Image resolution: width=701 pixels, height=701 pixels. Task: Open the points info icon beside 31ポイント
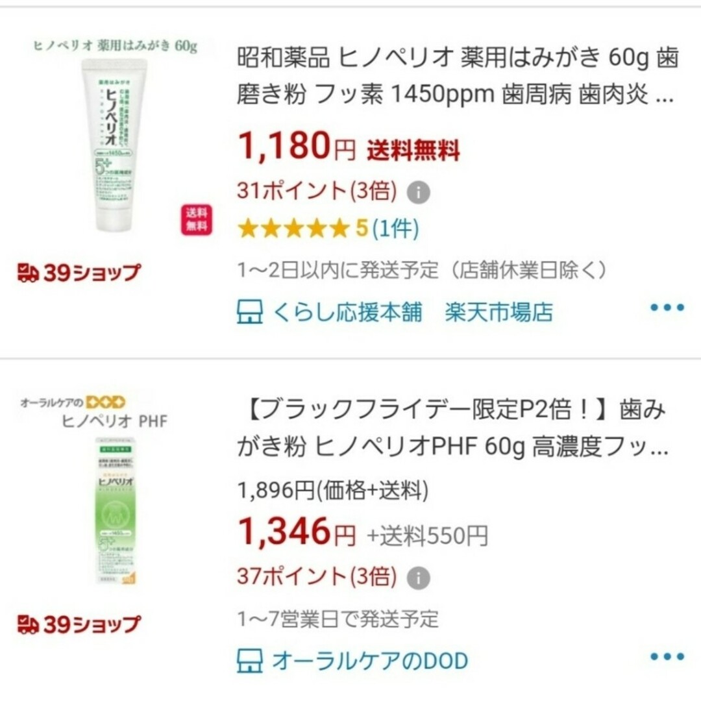pyautogui.click(x=418, y=192)
